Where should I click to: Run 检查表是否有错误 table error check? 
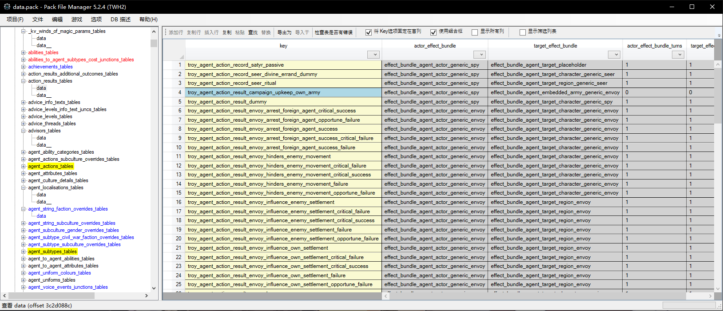[x=334, y=32]
